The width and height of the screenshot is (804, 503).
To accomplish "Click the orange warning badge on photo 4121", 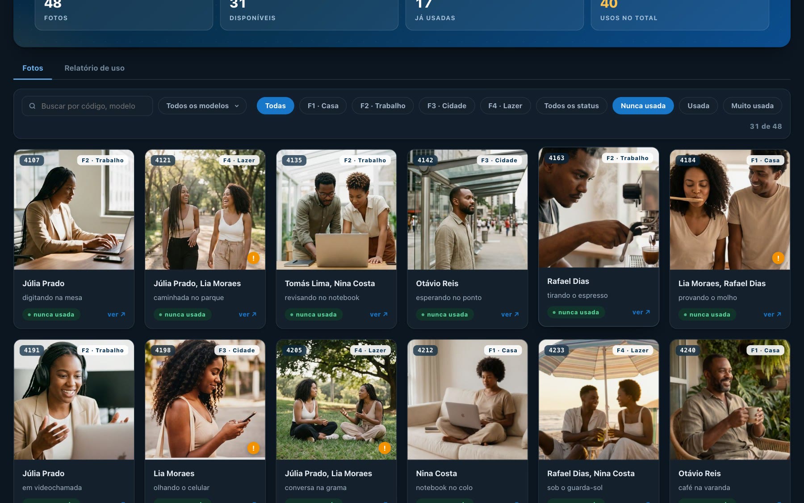I will (253, 258).
